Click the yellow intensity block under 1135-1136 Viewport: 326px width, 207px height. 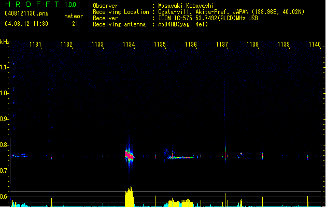(180, 203)
